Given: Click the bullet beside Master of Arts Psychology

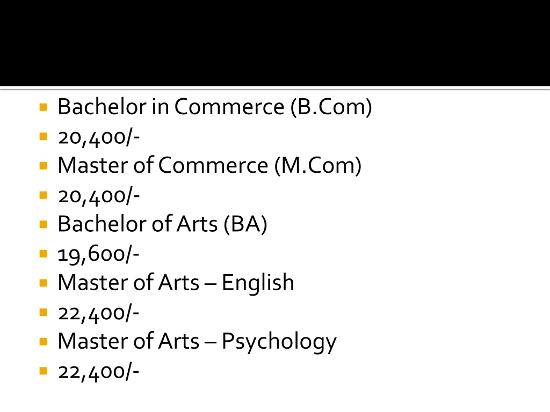Looking at the screenshot, I should pos(44,341).
